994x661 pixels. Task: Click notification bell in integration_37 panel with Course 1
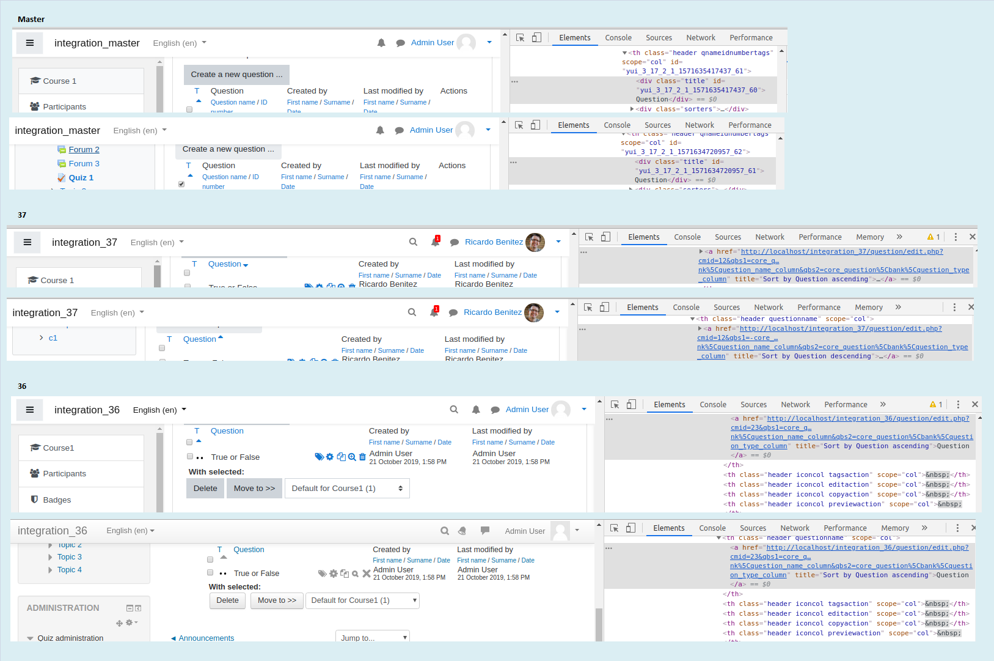tap(435, 242)
